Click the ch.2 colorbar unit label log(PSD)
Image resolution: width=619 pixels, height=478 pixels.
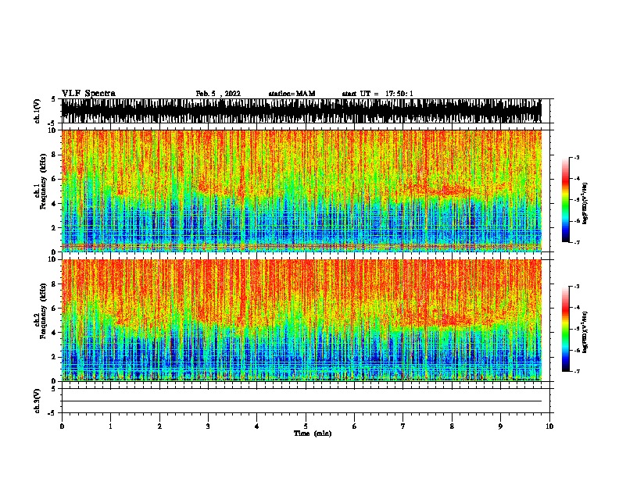(x=585, y=333)
